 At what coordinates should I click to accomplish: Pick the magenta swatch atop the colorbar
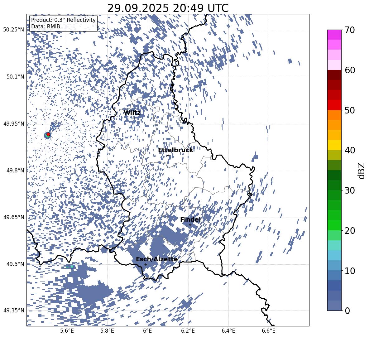(334, 35)
